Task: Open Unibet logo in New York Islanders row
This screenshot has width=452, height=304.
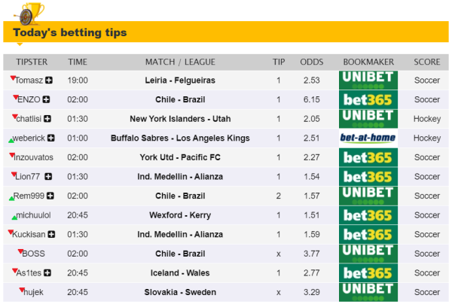Action: (x=368, y=118)
